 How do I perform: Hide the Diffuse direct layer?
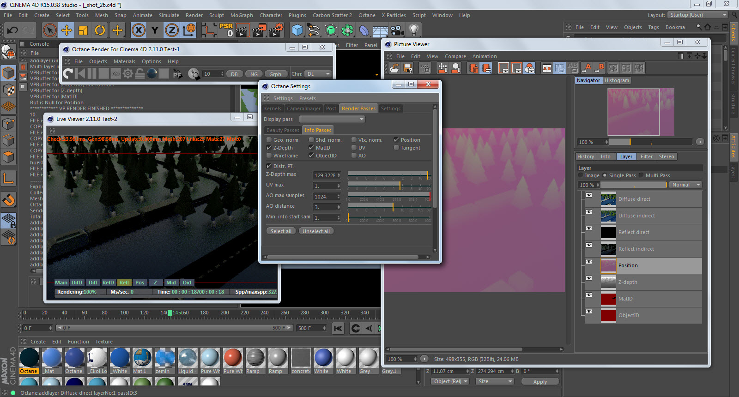coord(589,195)
